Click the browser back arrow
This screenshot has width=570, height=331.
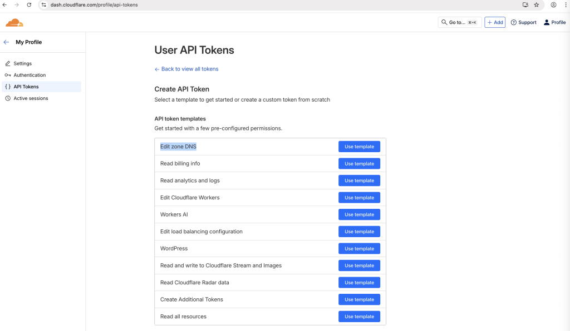[5, 4]
